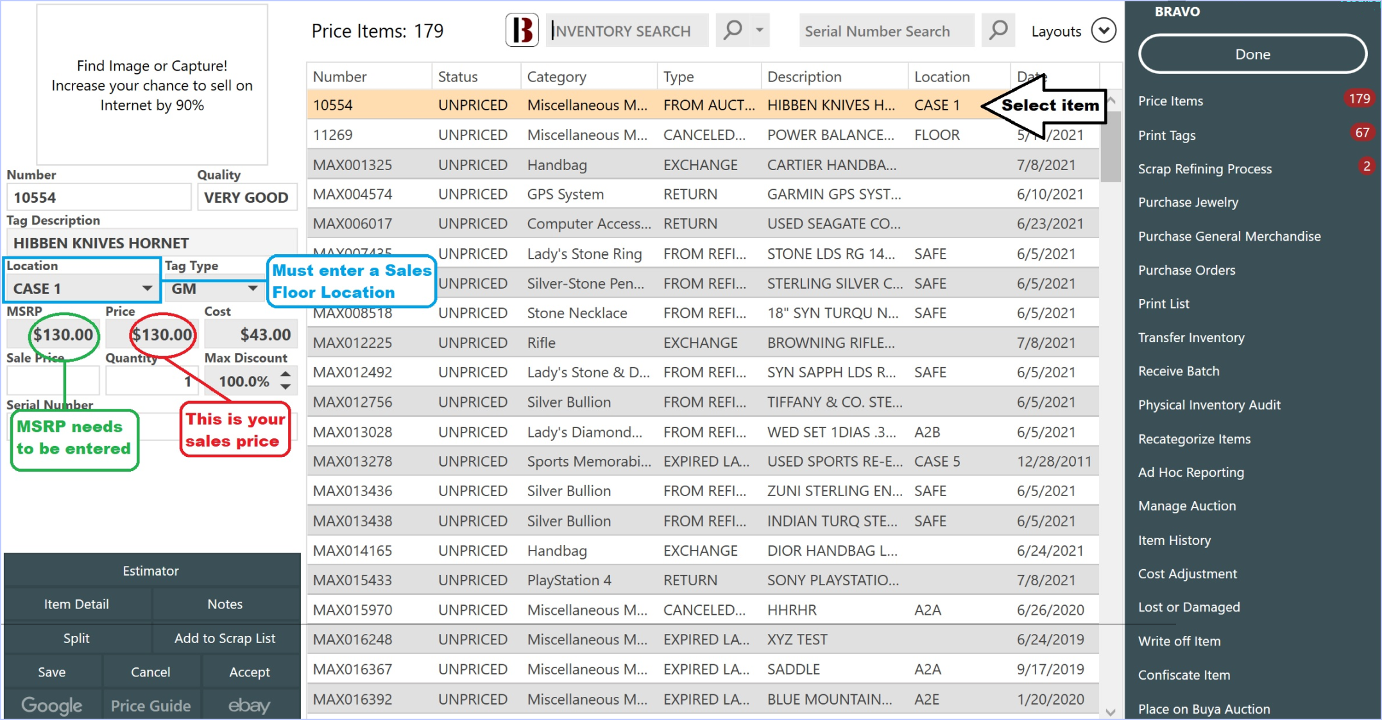Click the inventory search magnifier icon
Image resolution: width=1382 pixels, height=720 pixels.
click(x=732, y=30)
